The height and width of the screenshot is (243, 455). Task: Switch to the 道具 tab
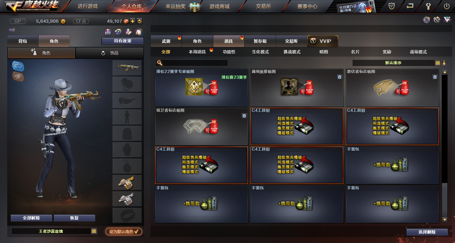tap(229, 41)
